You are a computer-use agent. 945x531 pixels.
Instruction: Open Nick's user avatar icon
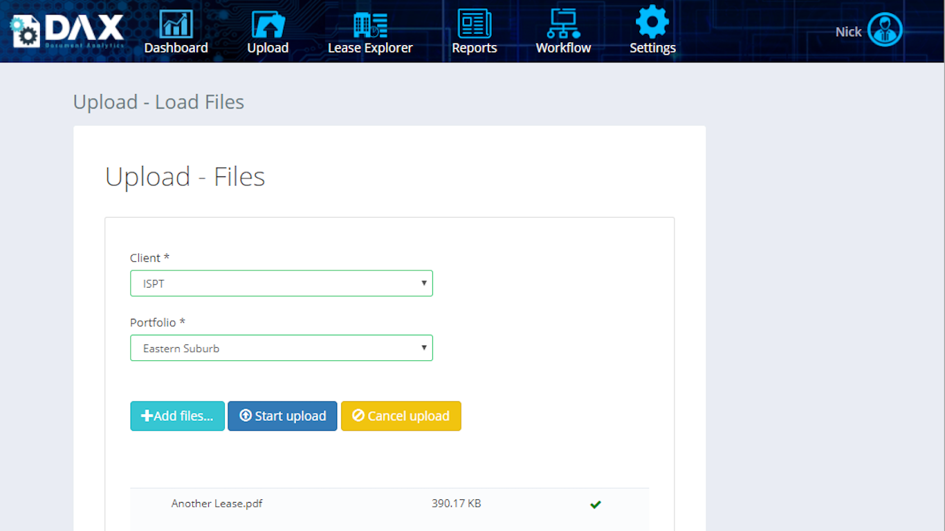(x=885, y=30)
